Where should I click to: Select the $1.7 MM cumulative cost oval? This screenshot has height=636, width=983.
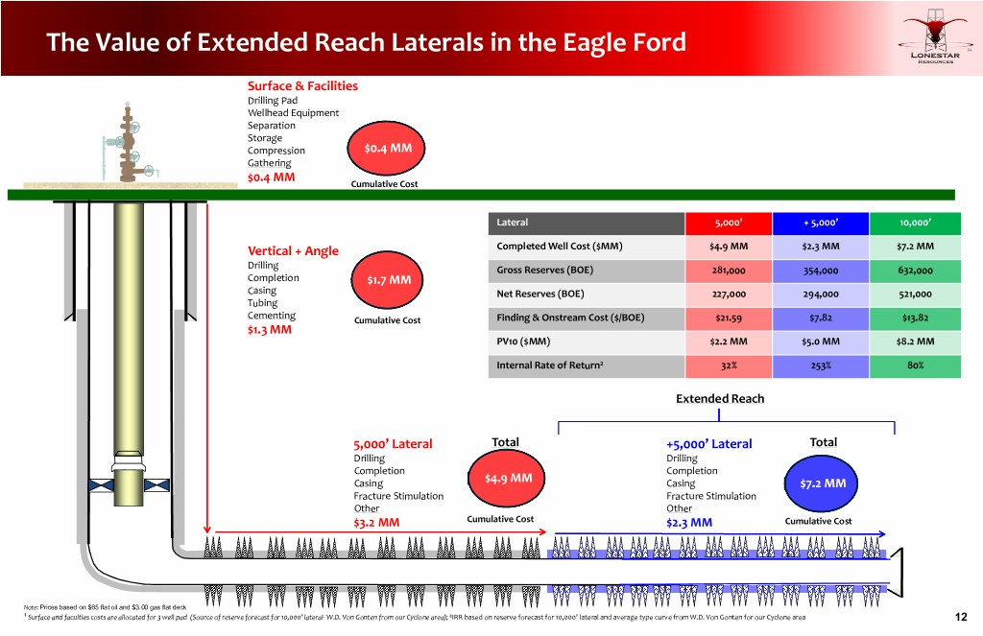click(388, 279)
